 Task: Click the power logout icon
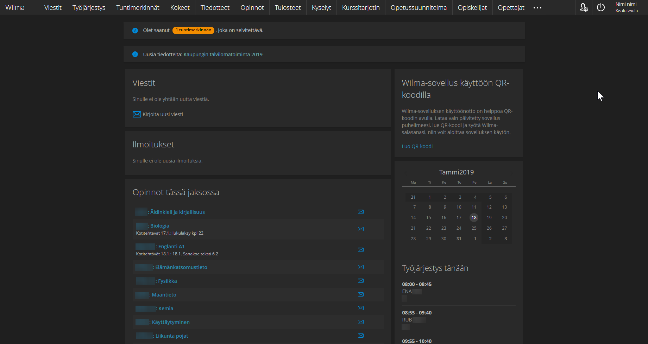coord(601,7)
